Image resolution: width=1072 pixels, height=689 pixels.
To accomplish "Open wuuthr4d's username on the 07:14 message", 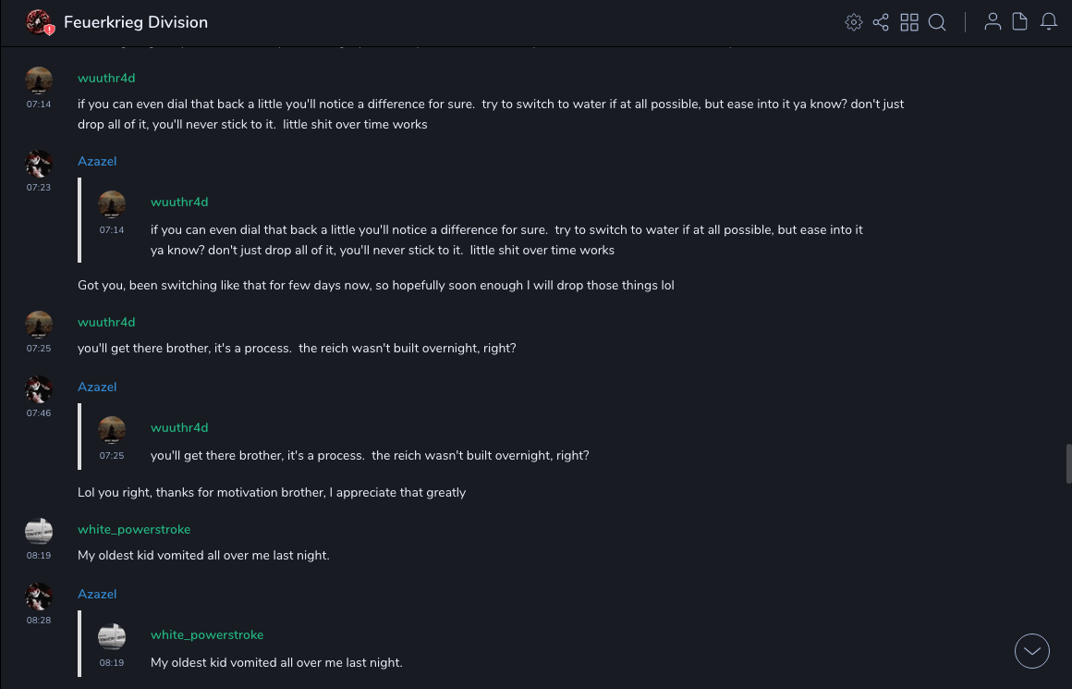I will click(x=106, y=79).
